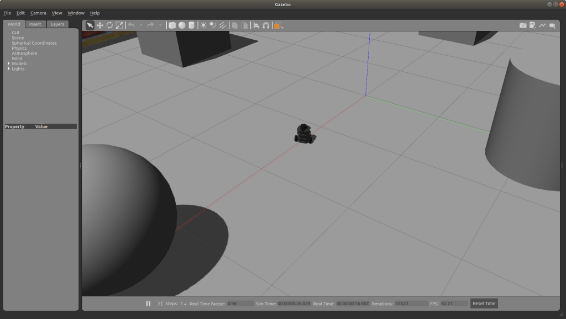Expand the Models tree node
This screenshot has width=566, height=319.
coord(9,63)
